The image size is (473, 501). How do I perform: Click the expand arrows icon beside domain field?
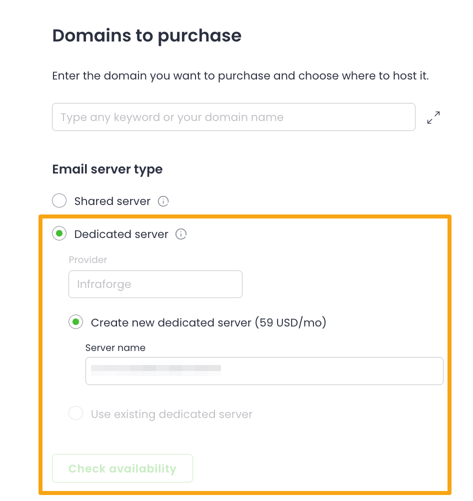[433, 118]
